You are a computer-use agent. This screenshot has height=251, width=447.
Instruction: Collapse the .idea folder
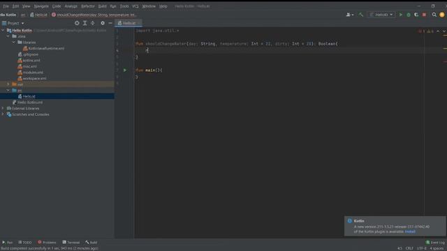[x=8, y=36]
